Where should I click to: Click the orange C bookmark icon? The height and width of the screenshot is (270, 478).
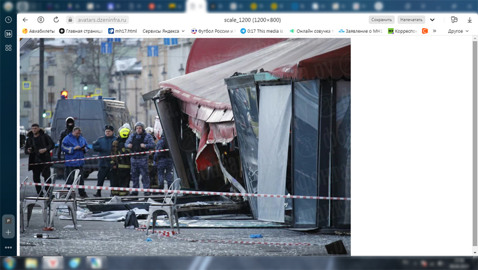(425, 31)
